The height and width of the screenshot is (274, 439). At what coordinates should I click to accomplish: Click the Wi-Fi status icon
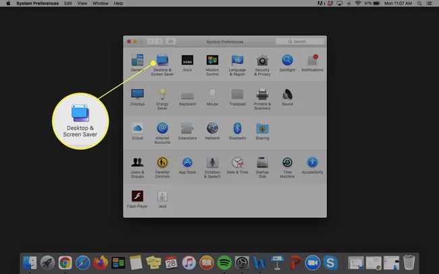point(357,3)
